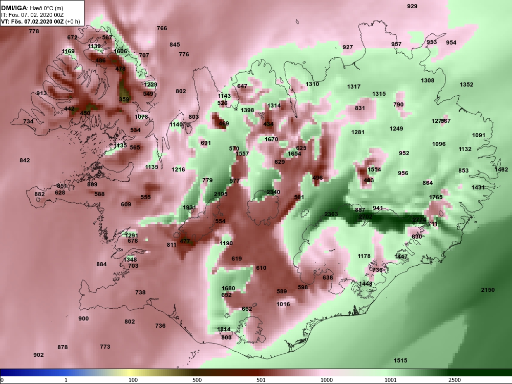Click the map value 2150
The image size is (512, 384).
pos(488,290)
